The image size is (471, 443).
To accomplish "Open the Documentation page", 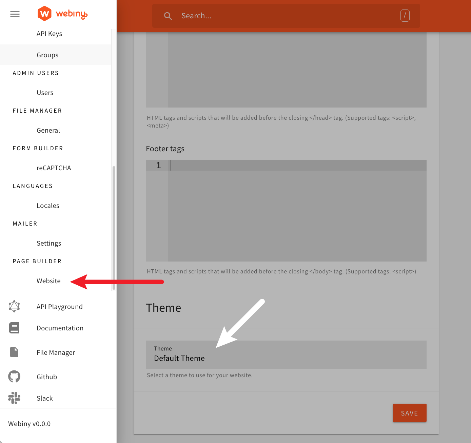I will click(60, 328).
